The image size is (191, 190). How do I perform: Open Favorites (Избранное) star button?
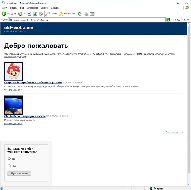pyautogui.click(x=67, y=14)
